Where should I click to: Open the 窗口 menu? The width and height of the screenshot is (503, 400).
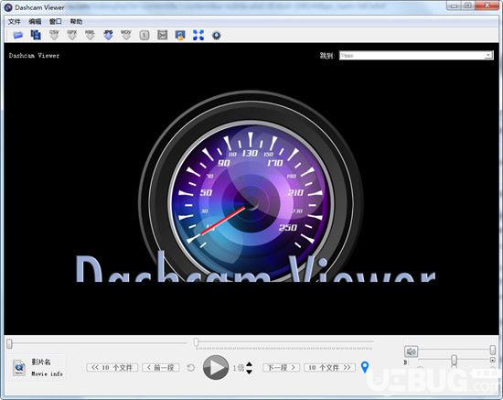pyautogui.click(x=56, y=21)
